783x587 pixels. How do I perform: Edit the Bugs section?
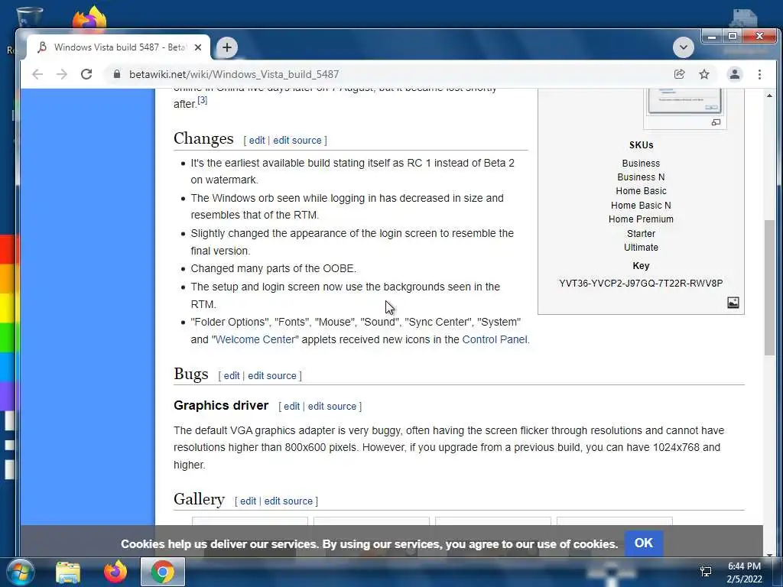click(x=231, y=376)
